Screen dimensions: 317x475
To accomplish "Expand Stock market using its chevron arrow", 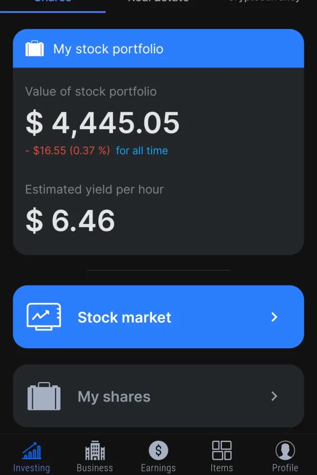I will tap(274, 317).
